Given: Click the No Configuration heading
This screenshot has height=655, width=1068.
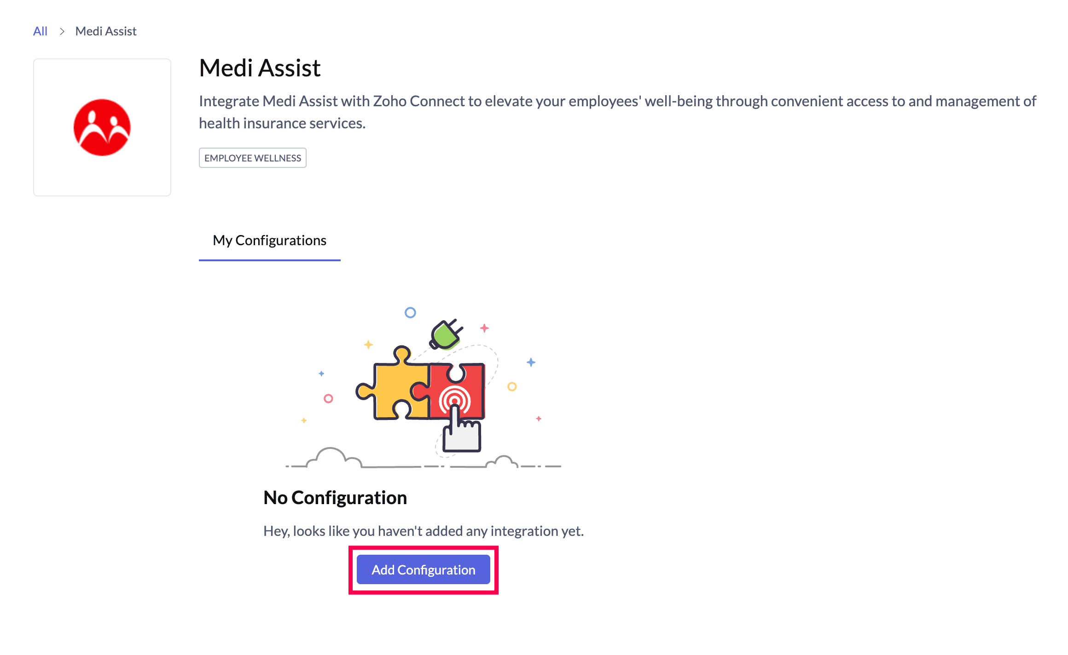Looking at the screenshot, I should (x=335, y=498).
